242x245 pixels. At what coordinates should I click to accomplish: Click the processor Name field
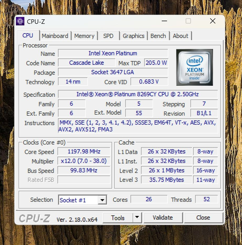coord(113,53)
